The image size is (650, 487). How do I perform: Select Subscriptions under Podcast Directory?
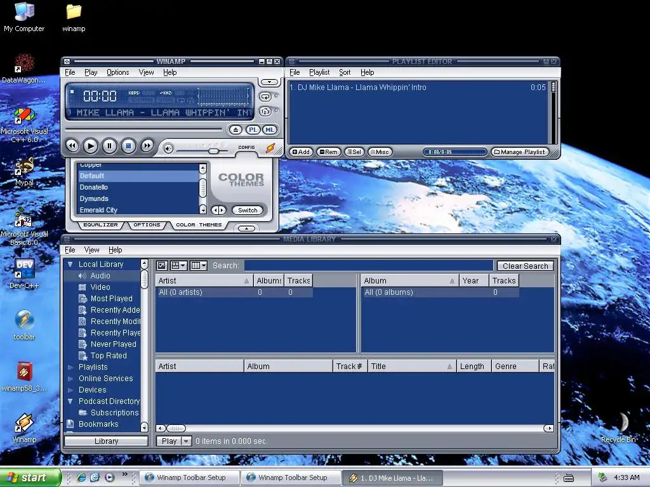pyautogui.click(x=114, y=413)
